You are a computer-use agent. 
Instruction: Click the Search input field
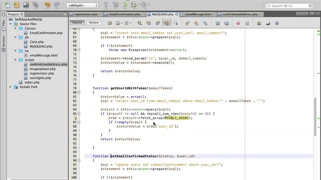tap(289, 5)
